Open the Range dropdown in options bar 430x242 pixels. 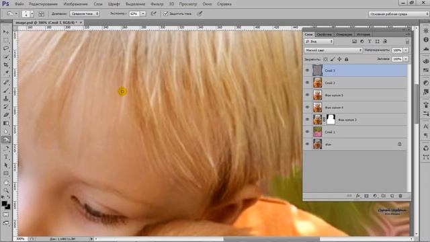85,13
